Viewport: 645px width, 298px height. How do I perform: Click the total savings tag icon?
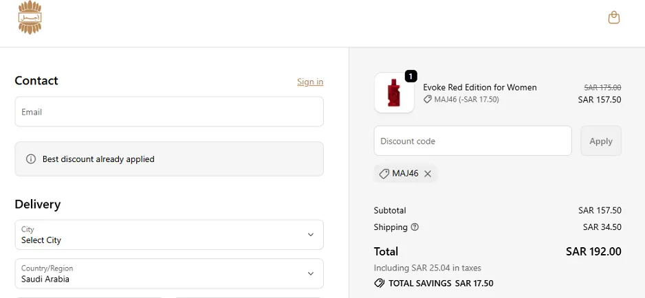[380, 283]
